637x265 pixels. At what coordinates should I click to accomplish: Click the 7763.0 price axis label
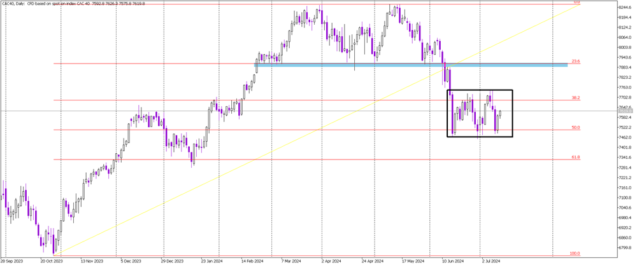[624, 88]
